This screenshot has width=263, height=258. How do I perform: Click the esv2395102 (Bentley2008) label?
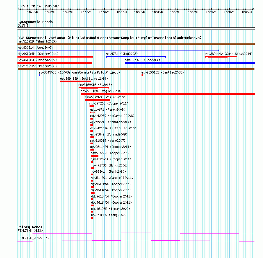pos(163,72)
